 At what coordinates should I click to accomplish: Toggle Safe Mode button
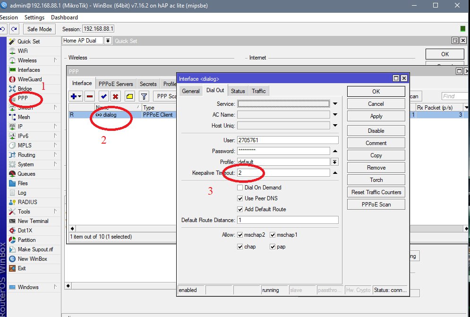pos(39,29)
